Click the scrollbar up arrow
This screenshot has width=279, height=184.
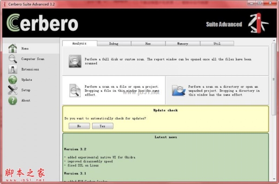(274, 41)
